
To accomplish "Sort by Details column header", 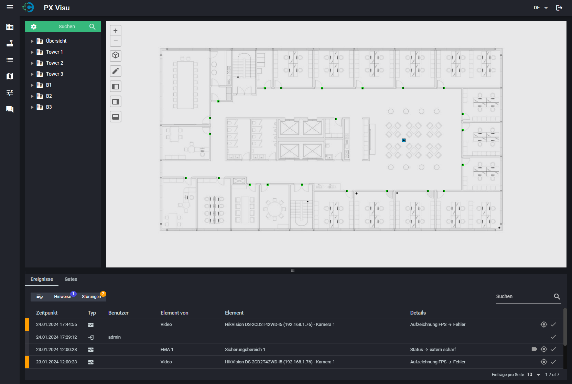I will coord(418,313).
